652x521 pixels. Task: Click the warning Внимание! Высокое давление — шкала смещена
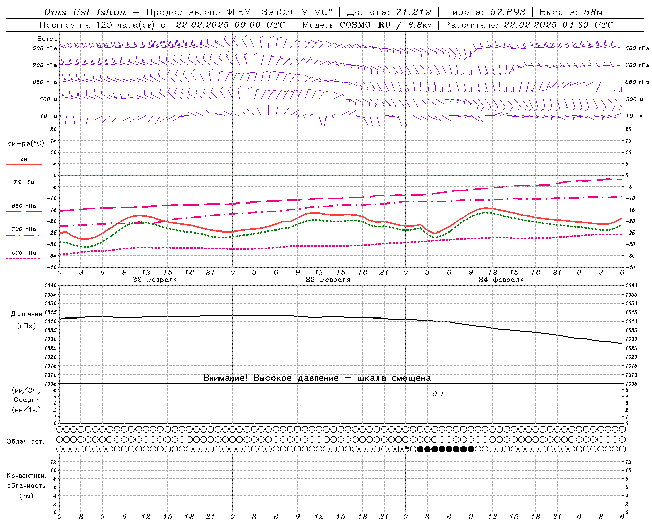tap(317, 378)
